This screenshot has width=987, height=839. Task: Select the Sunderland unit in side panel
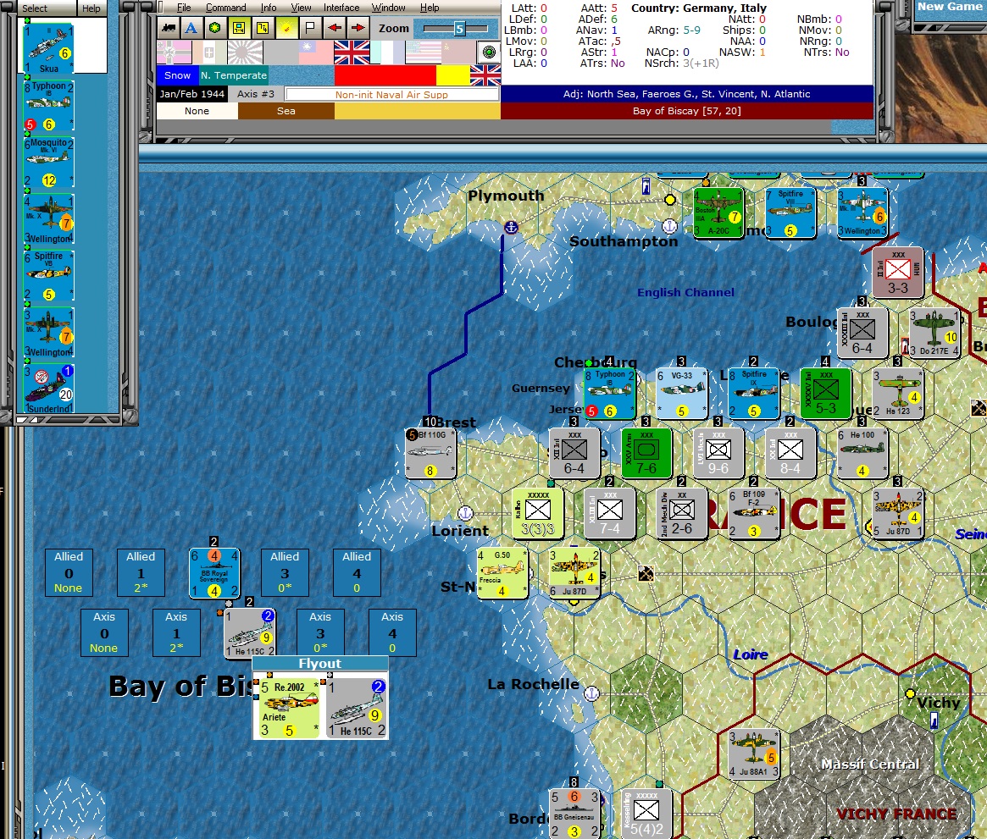[x=48, y=389]
